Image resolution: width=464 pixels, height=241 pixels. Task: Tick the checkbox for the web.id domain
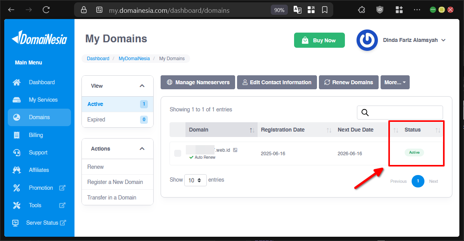point(178,153)
